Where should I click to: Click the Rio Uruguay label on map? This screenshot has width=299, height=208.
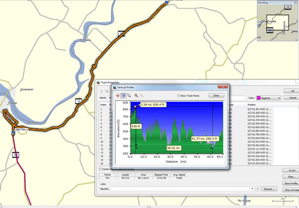[x=244, y=201]
